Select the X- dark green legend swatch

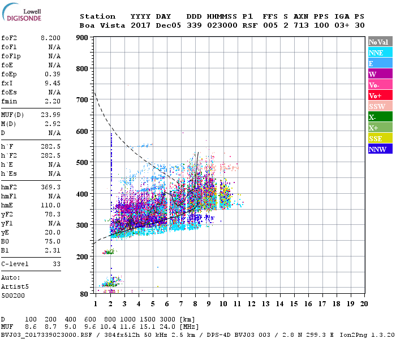(380, 117)
